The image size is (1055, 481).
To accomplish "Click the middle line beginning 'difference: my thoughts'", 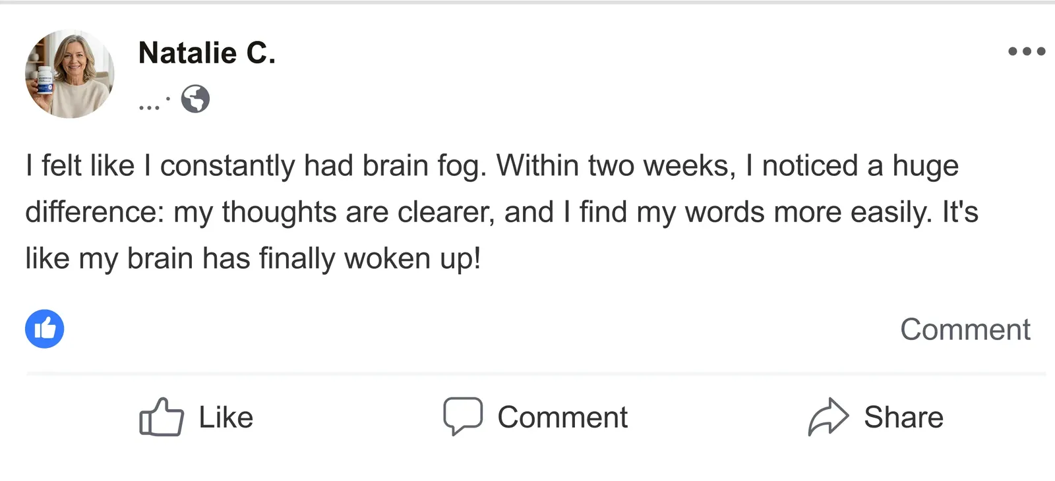I will [501, 212].
